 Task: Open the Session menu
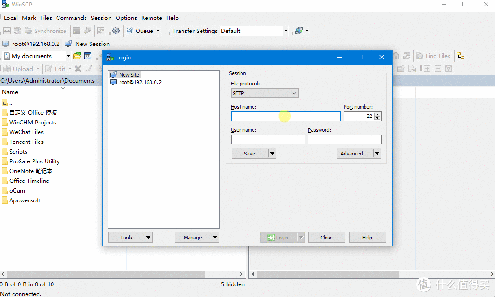(x=101, y=18)
